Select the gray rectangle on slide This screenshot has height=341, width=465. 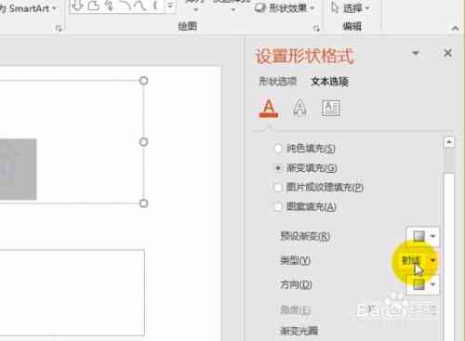point(18,169)
